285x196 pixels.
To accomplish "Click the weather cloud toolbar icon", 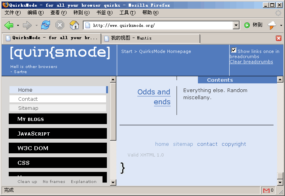I will [x=272, y=25].
